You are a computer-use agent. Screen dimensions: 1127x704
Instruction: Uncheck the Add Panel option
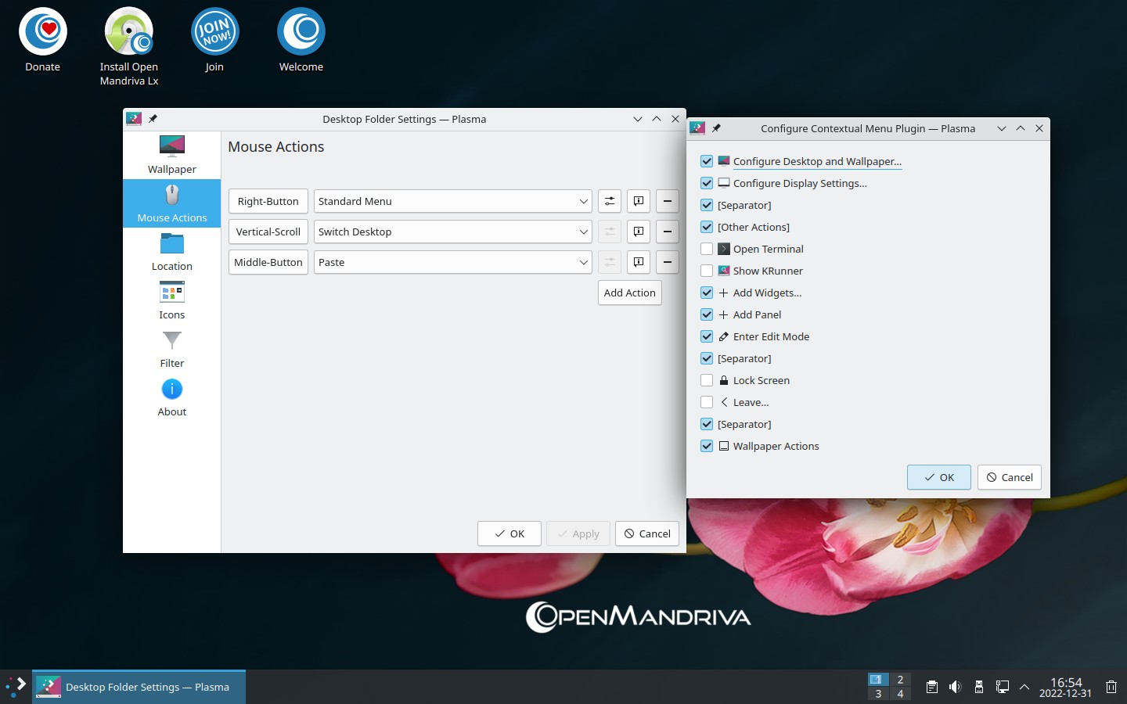tap(707, 314)
